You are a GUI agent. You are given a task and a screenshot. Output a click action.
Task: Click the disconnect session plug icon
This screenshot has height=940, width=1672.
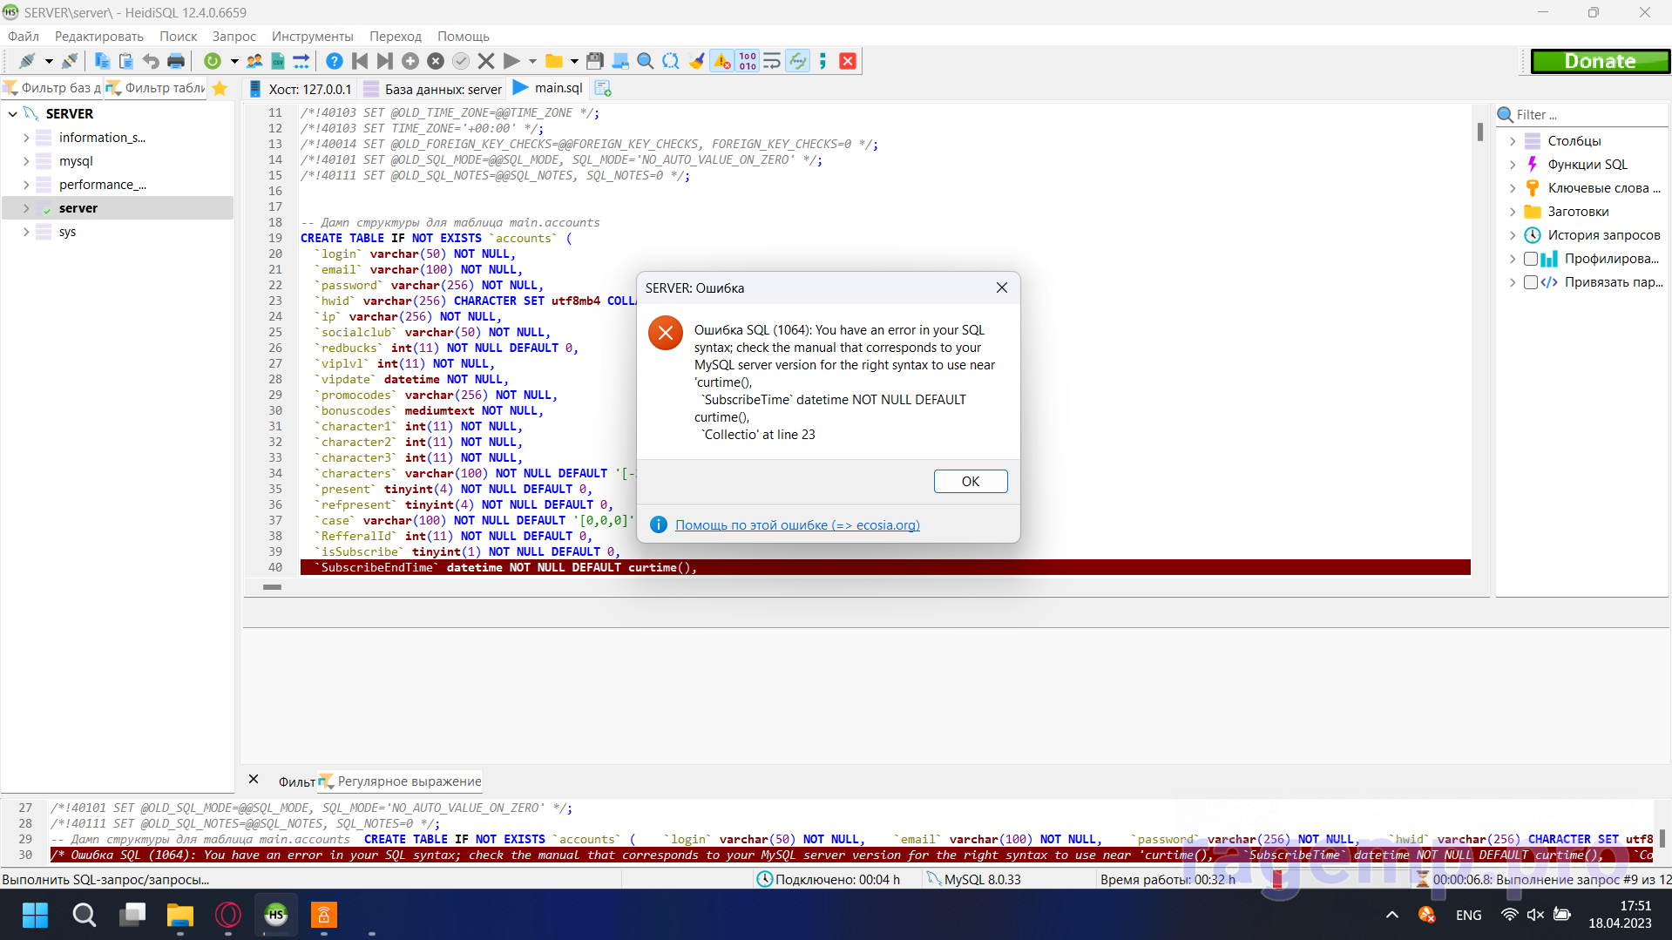[70, 61]
